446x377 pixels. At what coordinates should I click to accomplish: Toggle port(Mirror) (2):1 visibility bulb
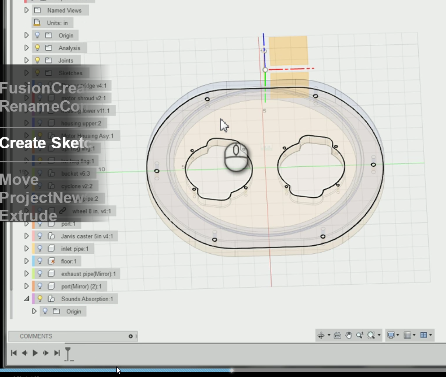coord(40,286)
